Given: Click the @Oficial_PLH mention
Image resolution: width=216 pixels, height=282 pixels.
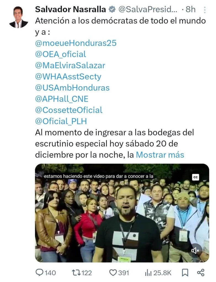Looking at the screenshot, I should 61,121.
